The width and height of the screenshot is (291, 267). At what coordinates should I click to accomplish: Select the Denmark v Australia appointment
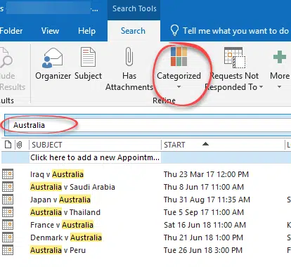pos(66,237)
